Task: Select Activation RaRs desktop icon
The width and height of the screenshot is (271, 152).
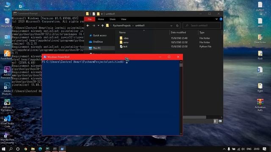Action: pyautogui.click(x=260, y=105)
